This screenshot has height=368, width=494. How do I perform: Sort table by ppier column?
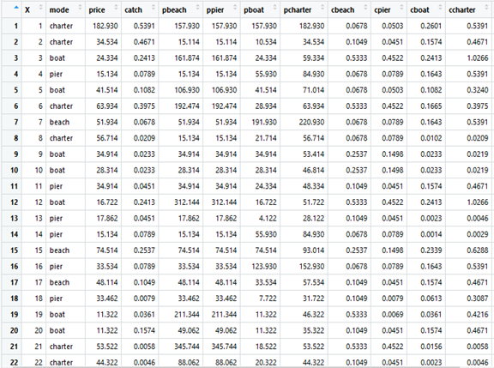point(221,9)
